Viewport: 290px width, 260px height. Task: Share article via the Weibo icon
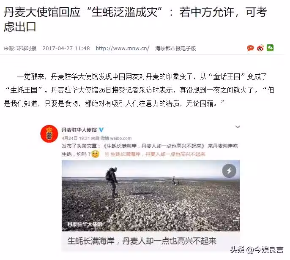260,48
